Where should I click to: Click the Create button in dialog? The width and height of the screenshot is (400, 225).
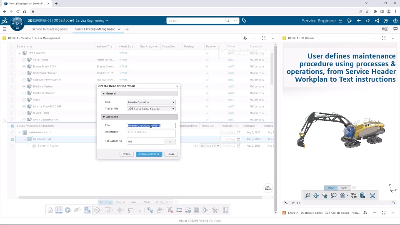pyautogui.click(x=127, y=154)
